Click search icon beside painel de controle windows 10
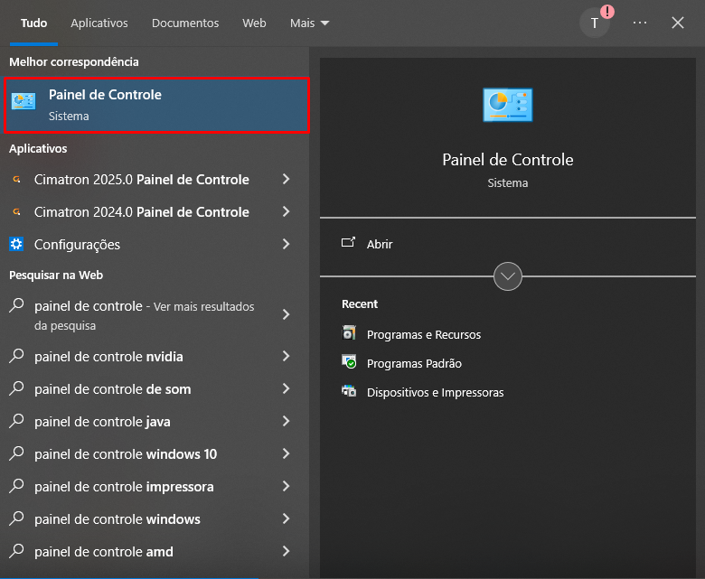This screenshot has height=579, width=705. click(x=16, y=453)
